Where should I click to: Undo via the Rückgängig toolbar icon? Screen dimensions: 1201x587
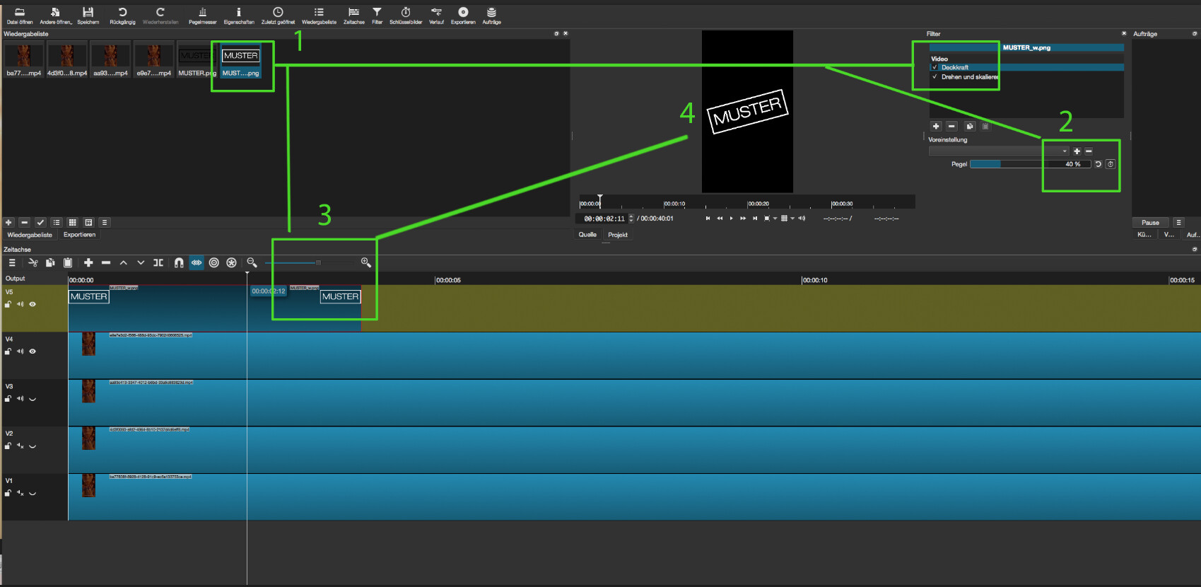122,16
